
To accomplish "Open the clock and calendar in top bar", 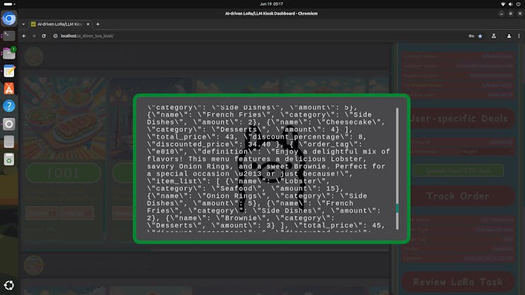I will tap(271, 4).
